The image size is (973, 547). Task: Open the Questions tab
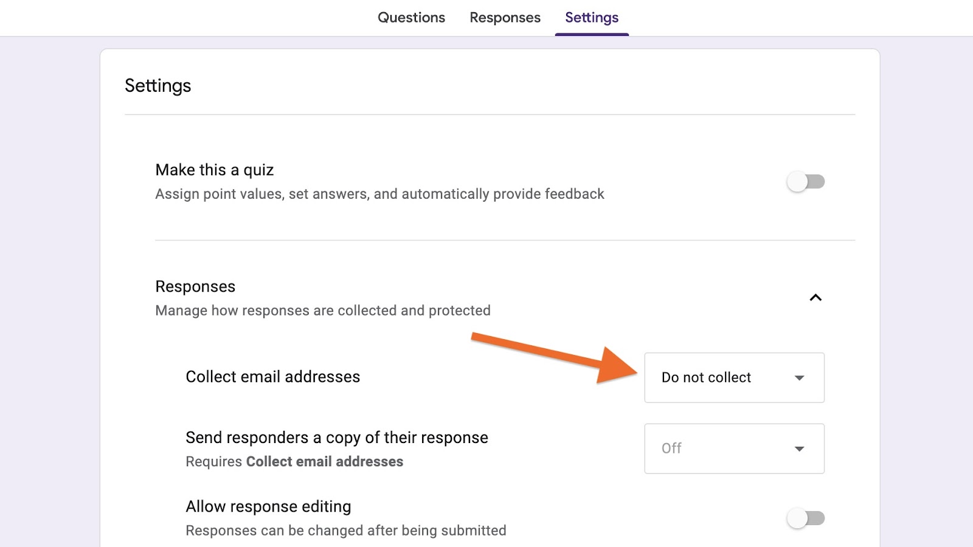(x=411, y=18)
